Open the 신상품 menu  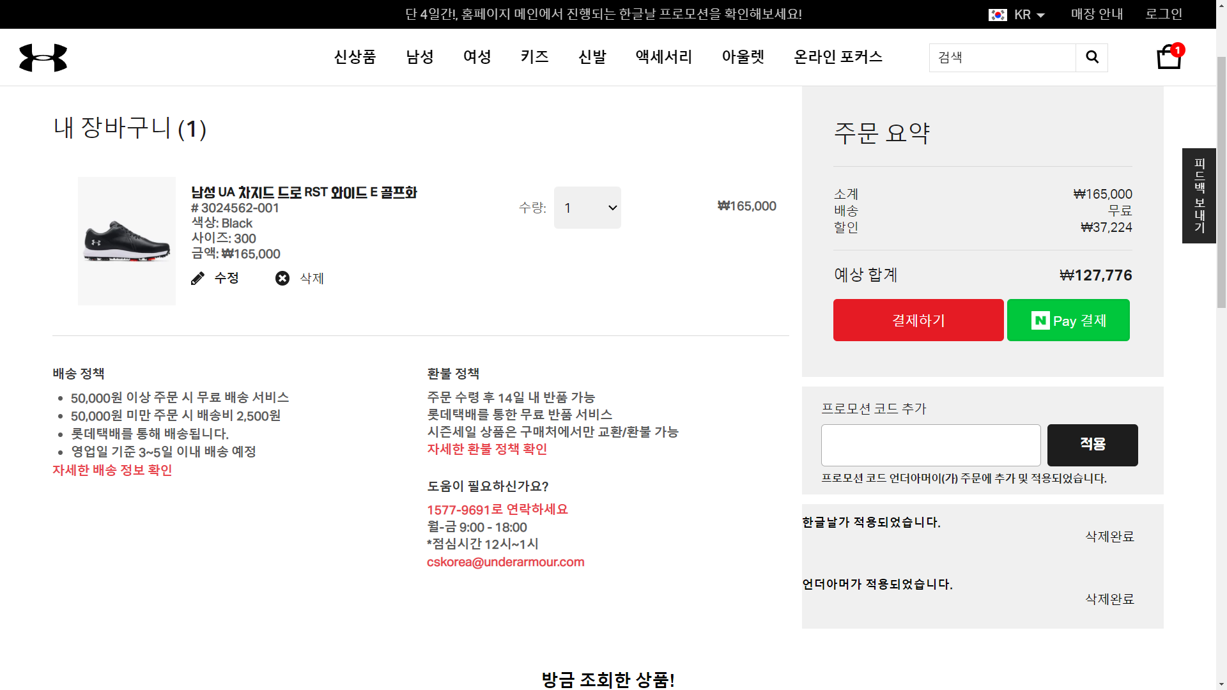(355, 57)
